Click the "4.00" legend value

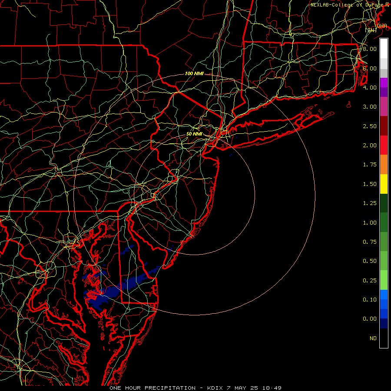coord(370,87)
